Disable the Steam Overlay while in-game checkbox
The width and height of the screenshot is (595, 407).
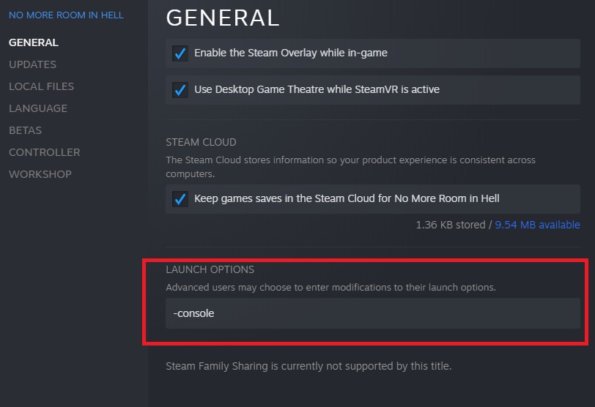coord(180,53)
